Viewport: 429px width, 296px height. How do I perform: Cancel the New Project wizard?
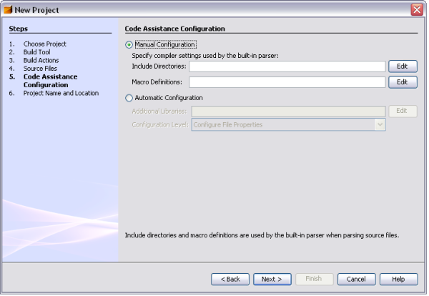point(357,280)
